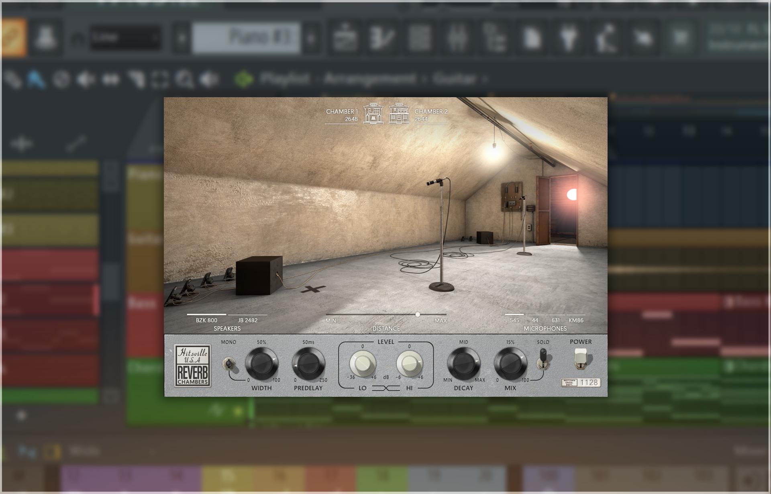Viewport: 771px width, 494px height.
Task: Click the WIDTH knob
Action: 261,364
